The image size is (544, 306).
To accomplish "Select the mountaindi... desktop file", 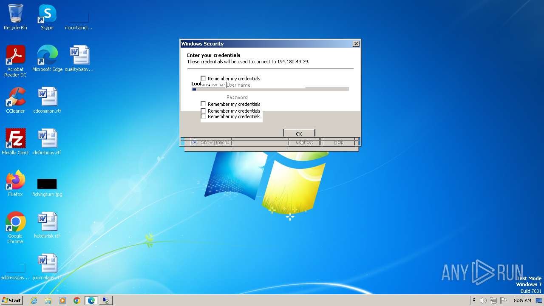I will pyautogui.click(x=79, y=17).
